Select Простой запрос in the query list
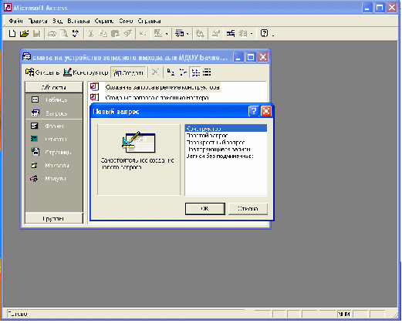 (x=207, y=136)
